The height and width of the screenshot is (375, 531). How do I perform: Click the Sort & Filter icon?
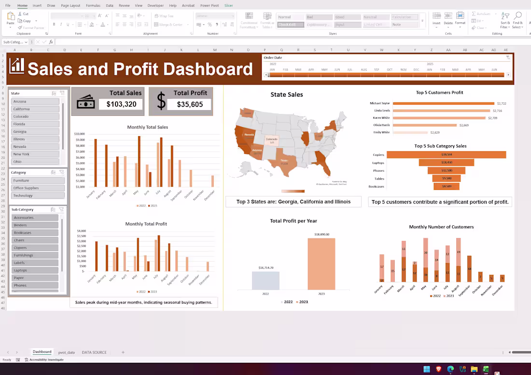(x=505, y=16)
